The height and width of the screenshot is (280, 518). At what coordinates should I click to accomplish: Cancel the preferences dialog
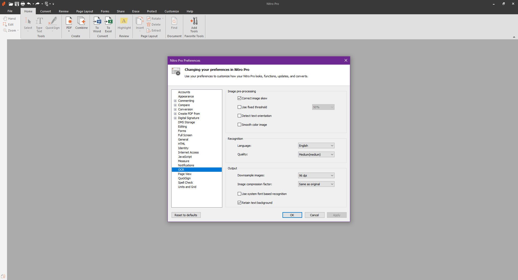click(314, 215)
